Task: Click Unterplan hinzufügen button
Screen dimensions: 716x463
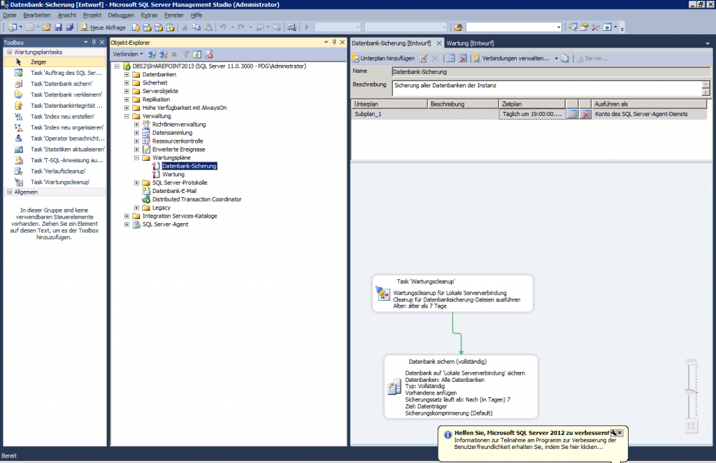Action: [383, 59]
